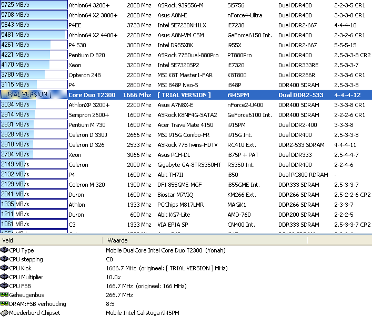Screen dimensions: 372x317
Task: Click the 2.5-2-2-6 CR2 timings cell
Action: click(353, 195)
